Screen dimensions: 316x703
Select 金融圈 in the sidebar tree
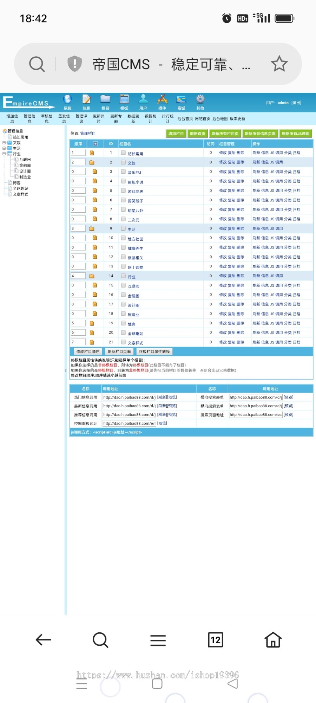(25, 165)
